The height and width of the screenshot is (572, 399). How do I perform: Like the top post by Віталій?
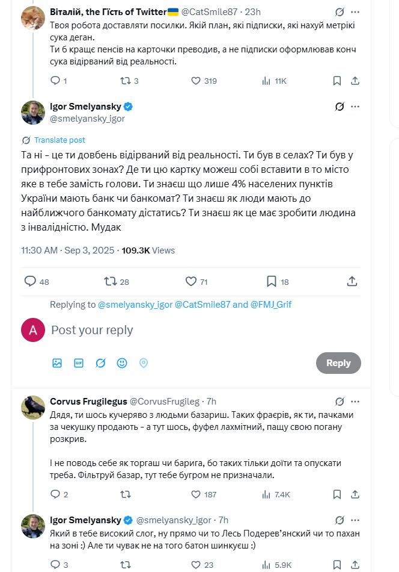tap(195, 81)
